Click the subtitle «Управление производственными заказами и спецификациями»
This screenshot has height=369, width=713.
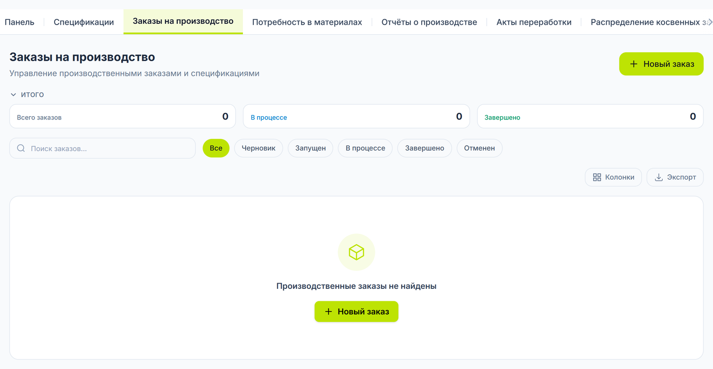(135, 74)
